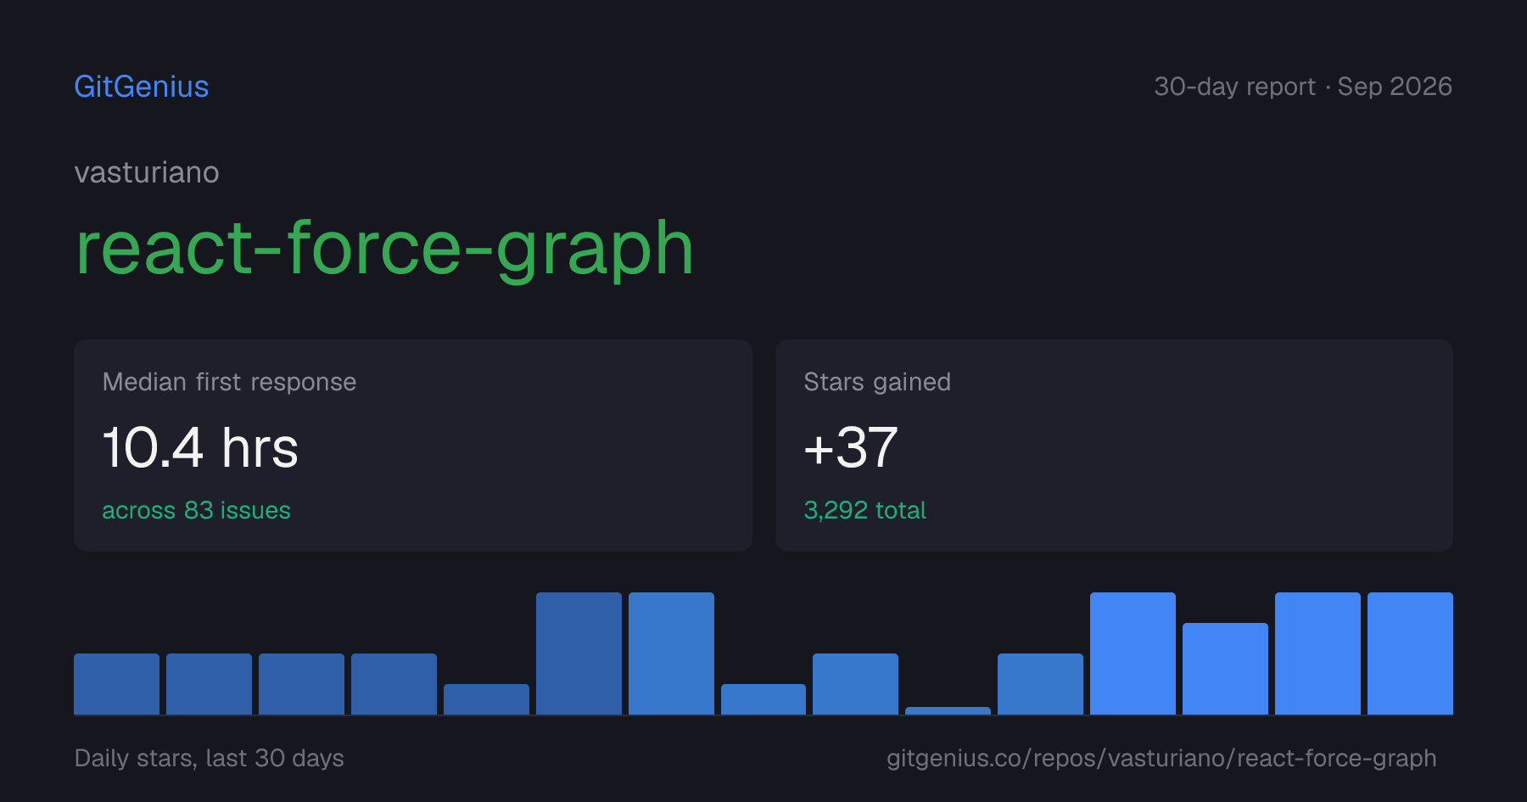
Task: Click the GitGenius brand link
Action: (x=142, y=87)
